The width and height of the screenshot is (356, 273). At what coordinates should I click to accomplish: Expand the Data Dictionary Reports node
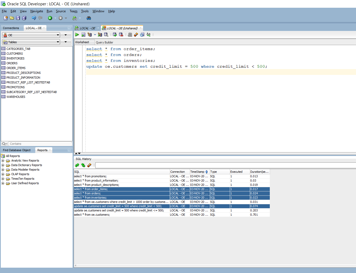(3, 165)
